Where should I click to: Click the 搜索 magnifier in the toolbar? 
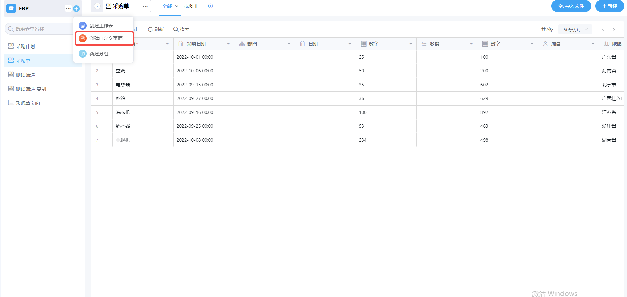click(x=176, y=29)
